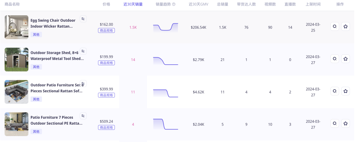Click help icon next to 销量趋势 header
Viewport: 355px width, 142px height.
174,4
